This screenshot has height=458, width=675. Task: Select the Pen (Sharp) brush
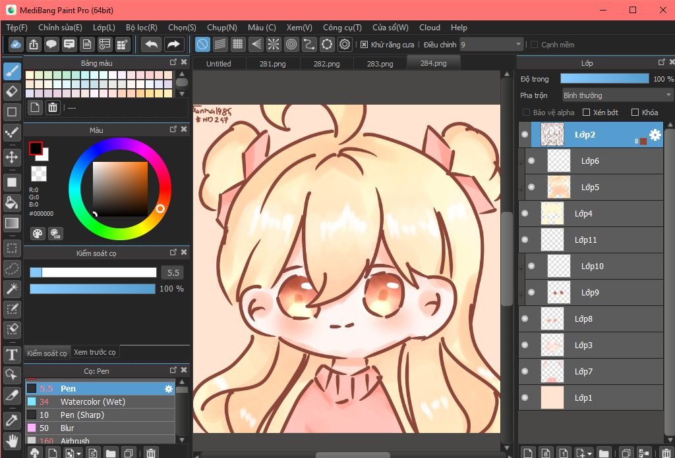coord(100,415)
